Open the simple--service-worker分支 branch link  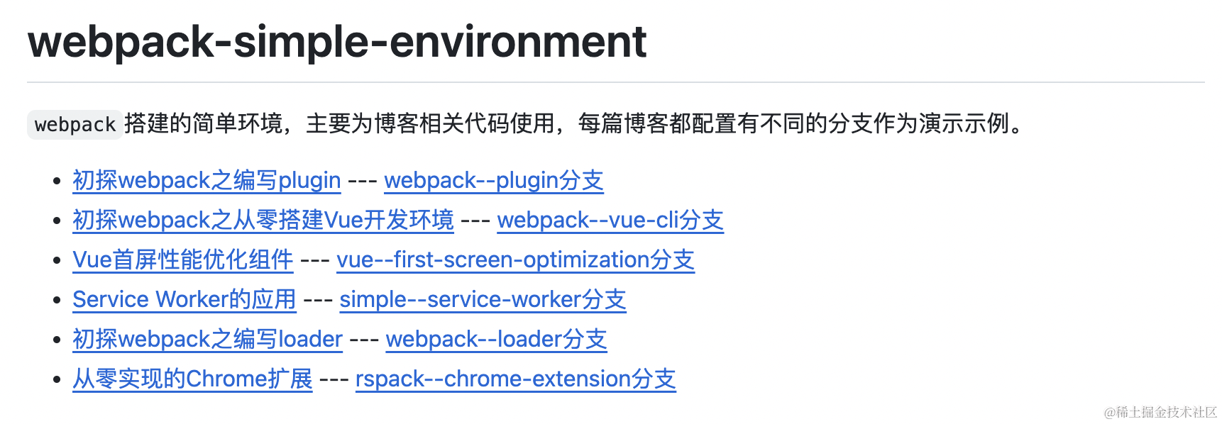(483, 300)
